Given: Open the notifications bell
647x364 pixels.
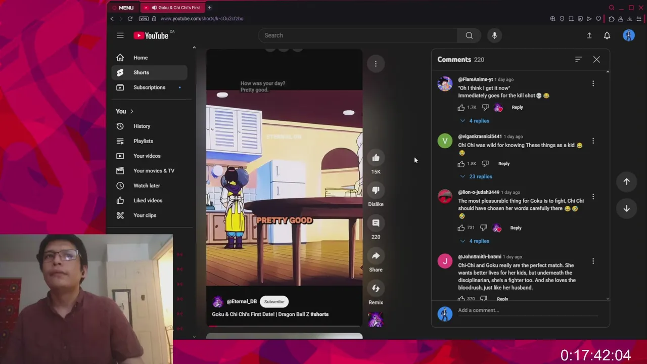Looking at the screenshot, I should (x=607, y=35).
